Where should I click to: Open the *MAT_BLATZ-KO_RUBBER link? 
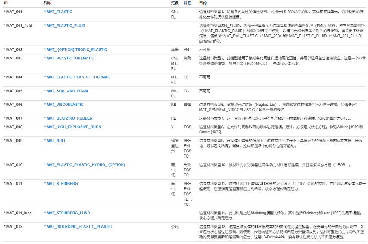coord(68,118)
